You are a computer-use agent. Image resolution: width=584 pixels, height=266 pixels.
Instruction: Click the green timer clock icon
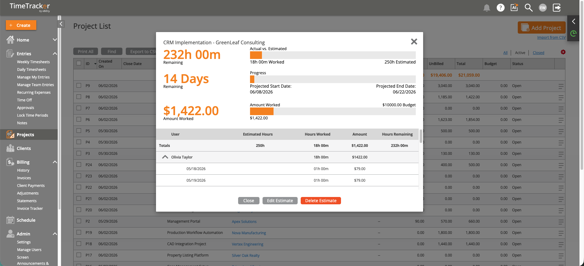click(573, 33)
